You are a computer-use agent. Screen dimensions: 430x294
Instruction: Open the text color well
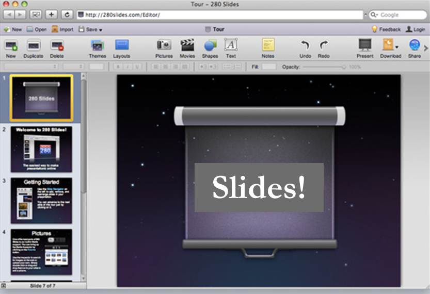[x=97, y=67]
